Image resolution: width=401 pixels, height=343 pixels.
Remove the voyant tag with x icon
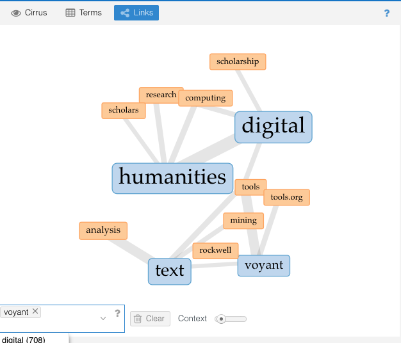(x=35, y=312)
